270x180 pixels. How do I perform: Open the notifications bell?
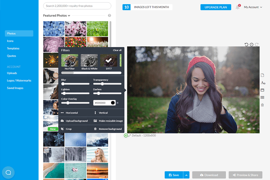[x=238, y=7]
